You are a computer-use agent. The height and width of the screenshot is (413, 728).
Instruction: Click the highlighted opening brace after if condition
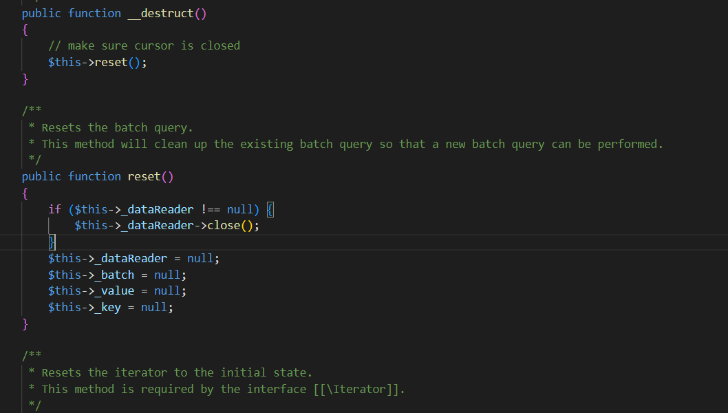[x=270, y=209]
